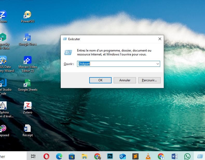Open Microsoft Store from the taskbar
The width and height of the screenshot is (205, 160).
pyautogui.click(x=72, y=156)
